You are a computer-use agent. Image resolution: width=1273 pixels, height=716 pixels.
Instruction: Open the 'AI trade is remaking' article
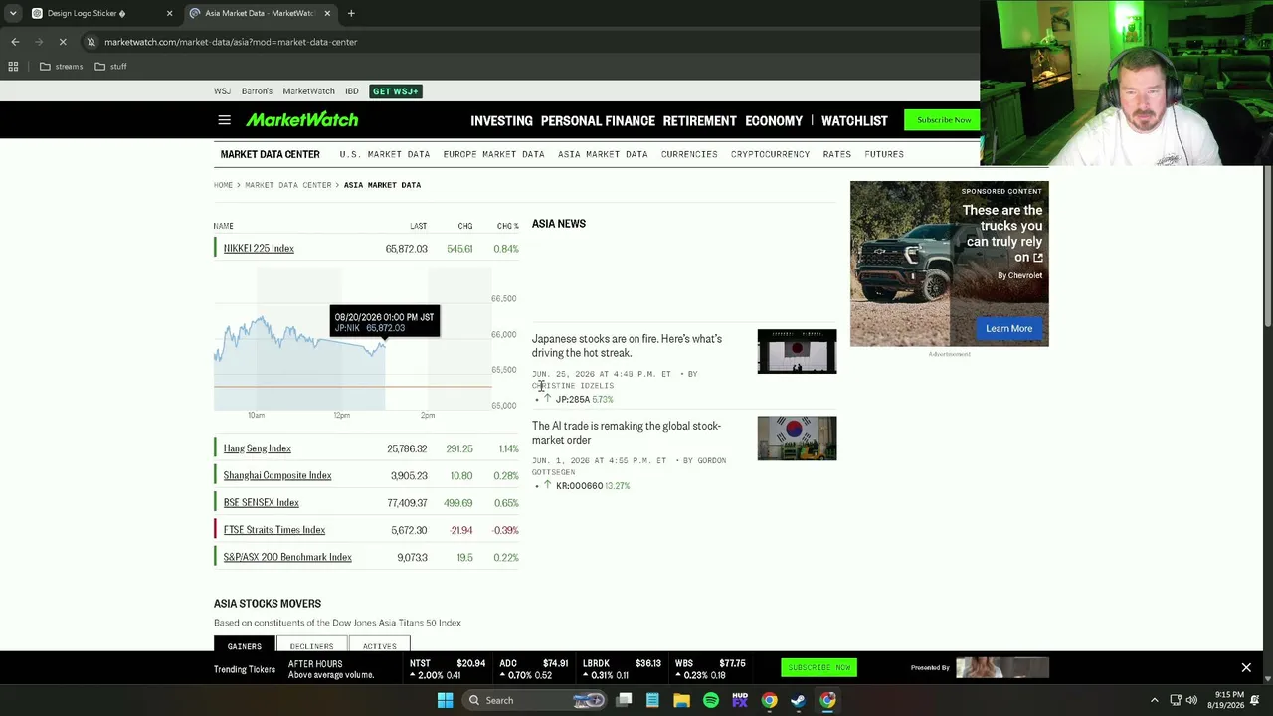point(627,433)
